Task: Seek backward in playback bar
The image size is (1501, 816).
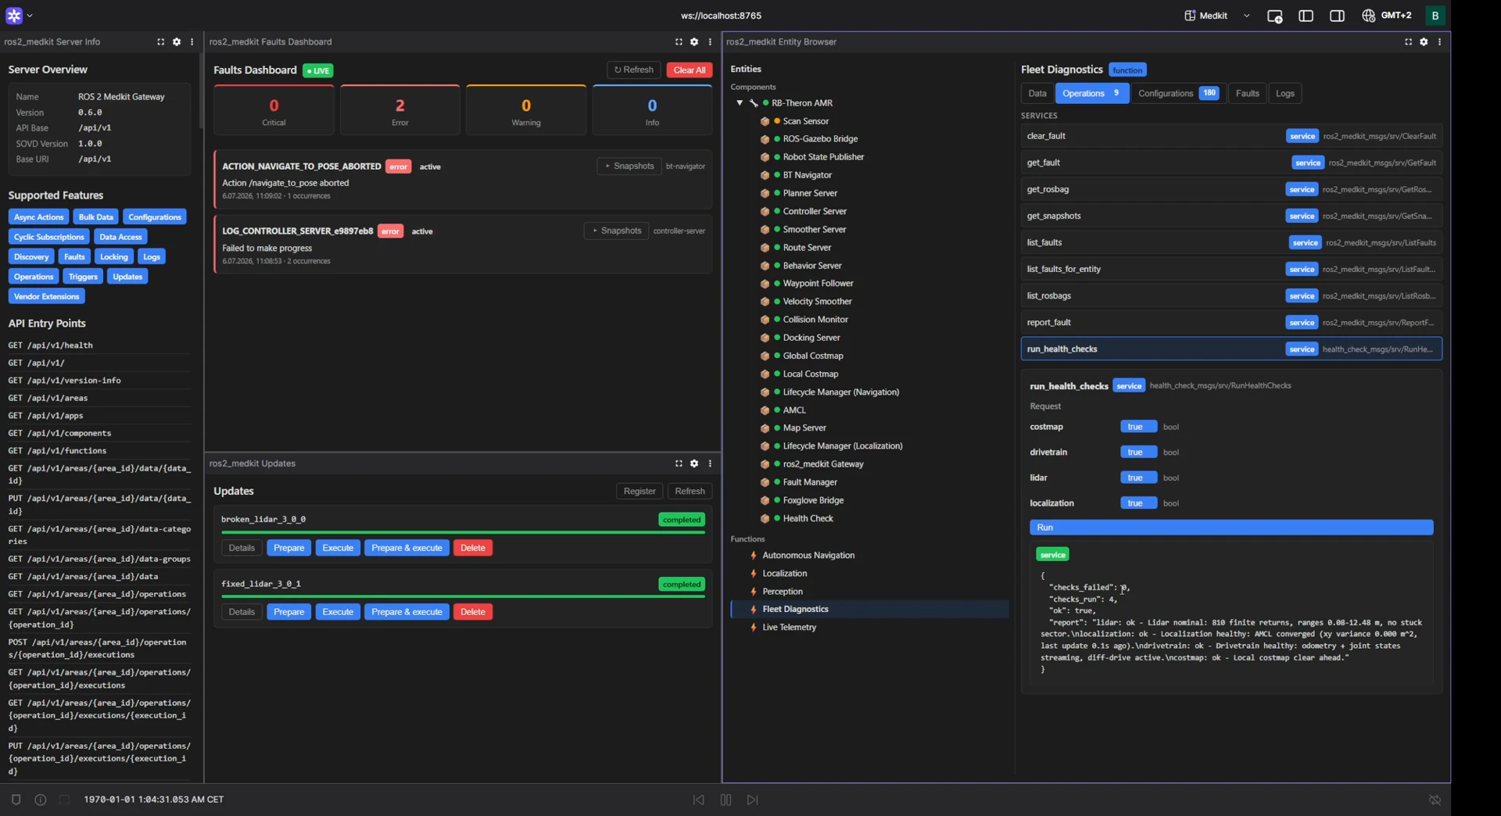Action: tap(698, 800)
